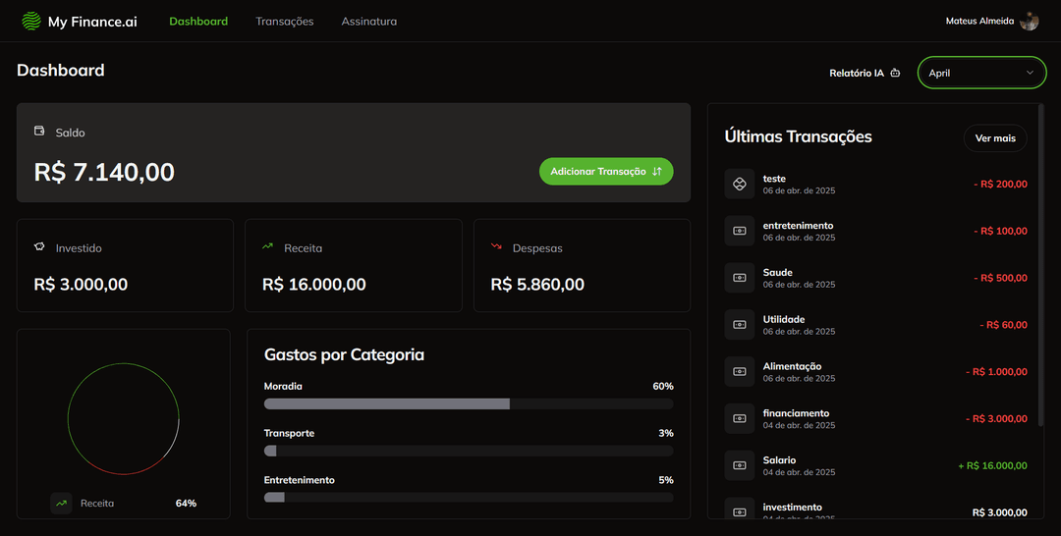Click the 64% Receita legend value
The height and width of the screenshot is (536, 1061).
(186, 503)
